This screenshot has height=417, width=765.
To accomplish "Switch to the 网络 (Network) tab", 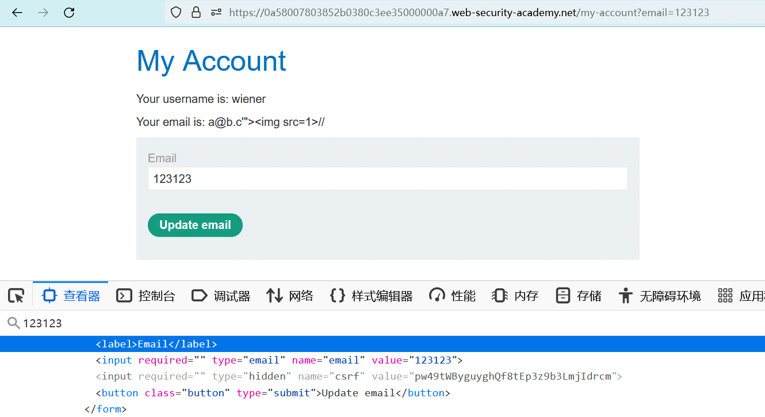I will (x=290, y=296).
